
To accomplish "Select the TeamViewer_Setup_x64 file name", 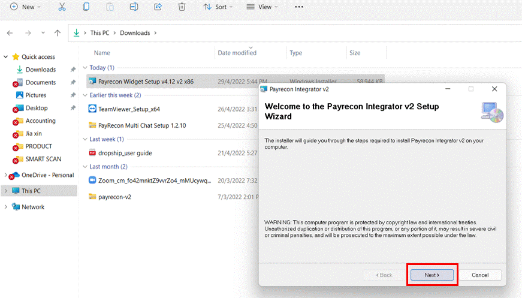I will tap(129, 109).
